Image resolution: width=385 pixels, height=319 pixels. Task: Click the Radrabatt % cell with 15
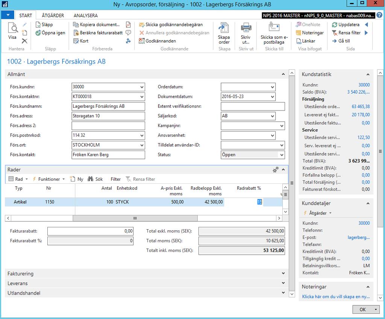(x=244, y=202)
